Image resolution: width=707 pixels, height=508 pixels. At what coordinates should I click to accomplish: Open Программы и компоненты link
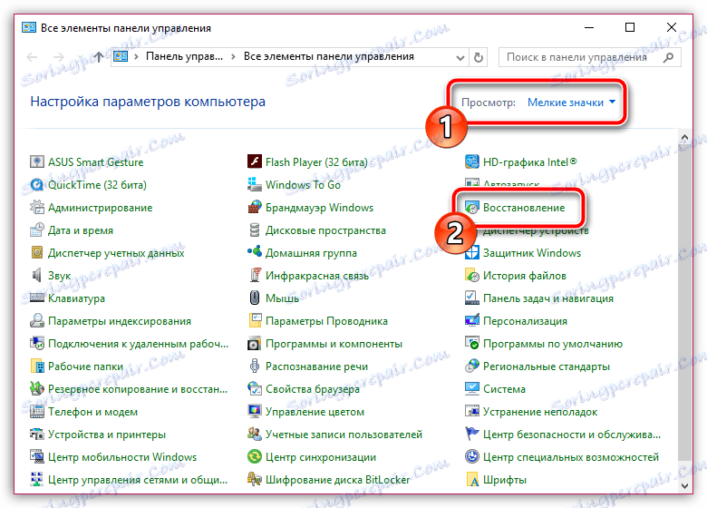[x=334, y=343]
